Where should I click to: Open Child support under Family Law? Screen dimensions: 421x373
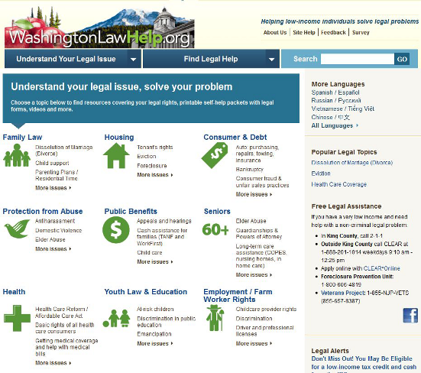click(52, 163)
